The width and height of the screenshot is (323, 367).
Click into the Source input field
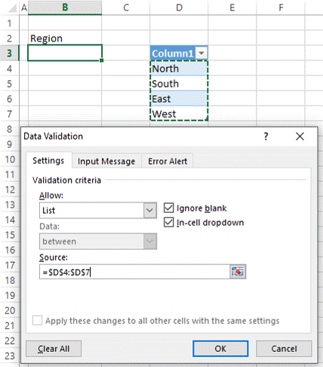[x=134, y=272]
